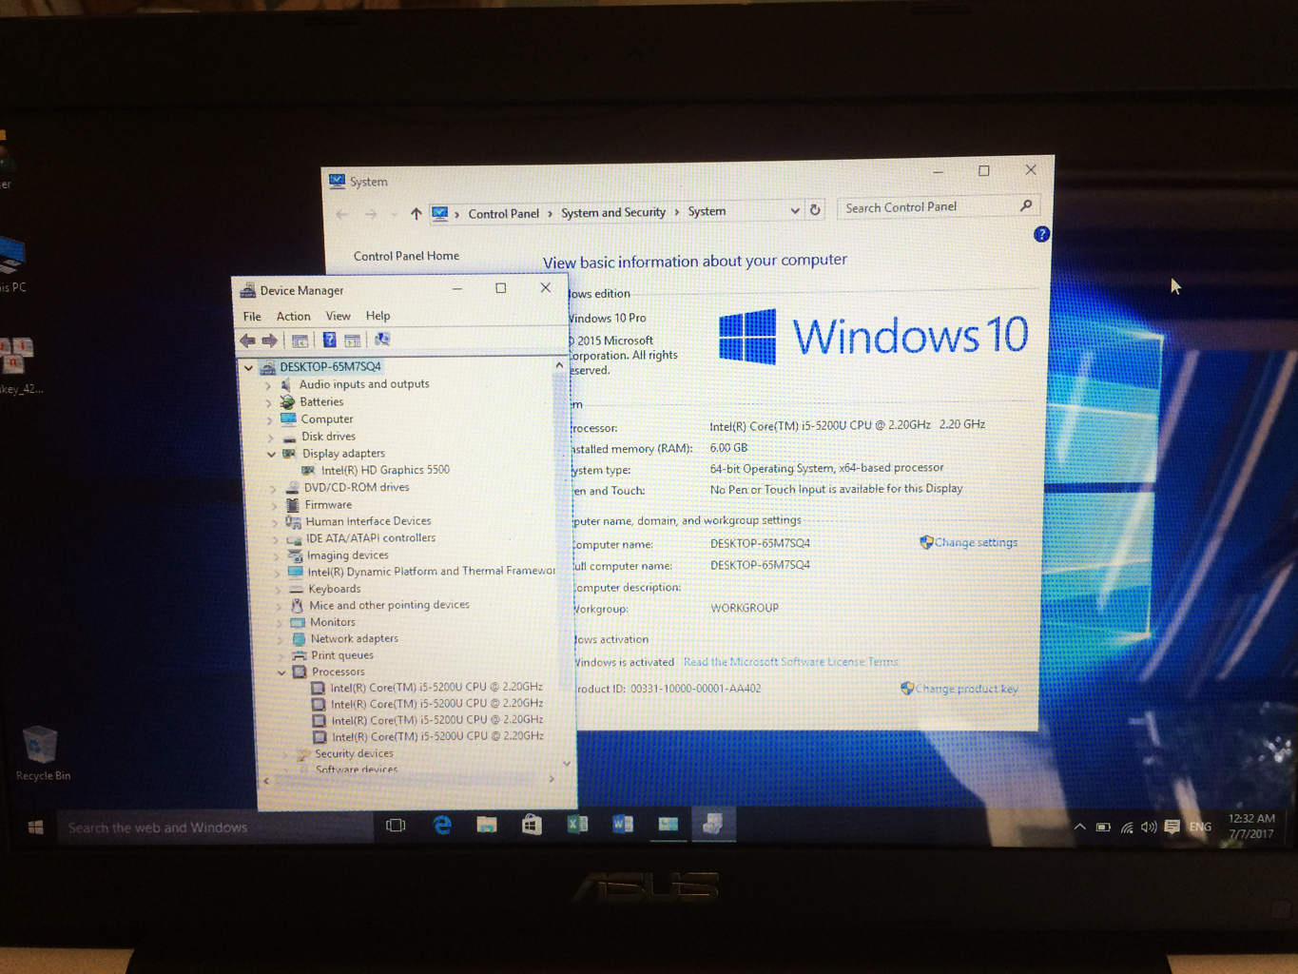Click Control Panel in the breadcrumb
This screenshot has height=974, width=1298.
(503, 214)
